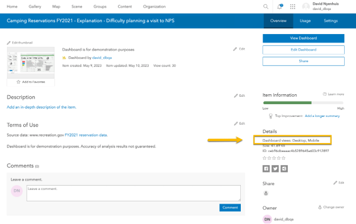
Task: Rate item with first star
Action: coord(264,158)
